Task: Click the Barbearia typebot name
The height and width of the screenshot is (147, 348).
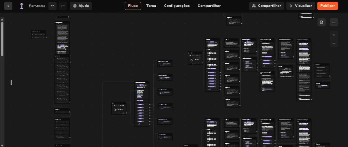Action: tap(37, 6)
